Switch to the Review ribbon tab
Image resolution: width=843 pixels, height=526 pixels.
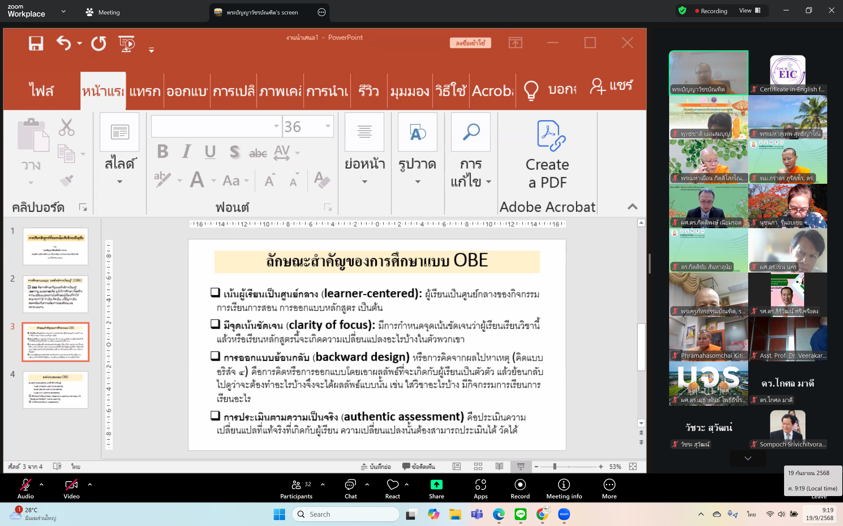(368, 91)
